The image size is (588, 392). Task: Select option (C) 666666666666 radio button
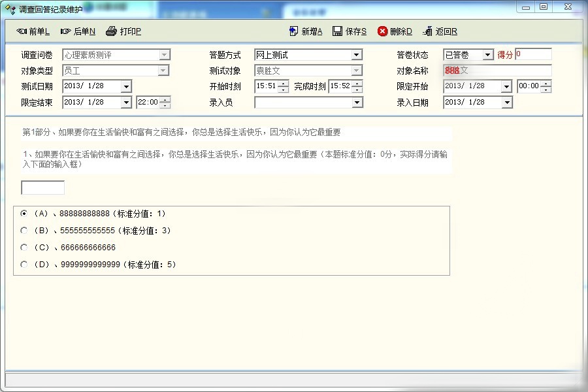pos(24,247)
